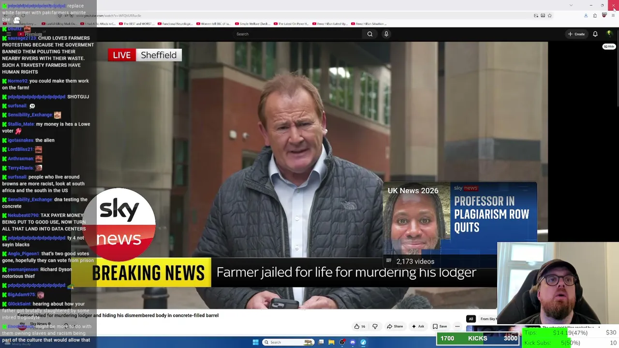This screenshot has width=619, height=348.
Task: Open File Explorer from the taskbar
Action: coord(331,342)
